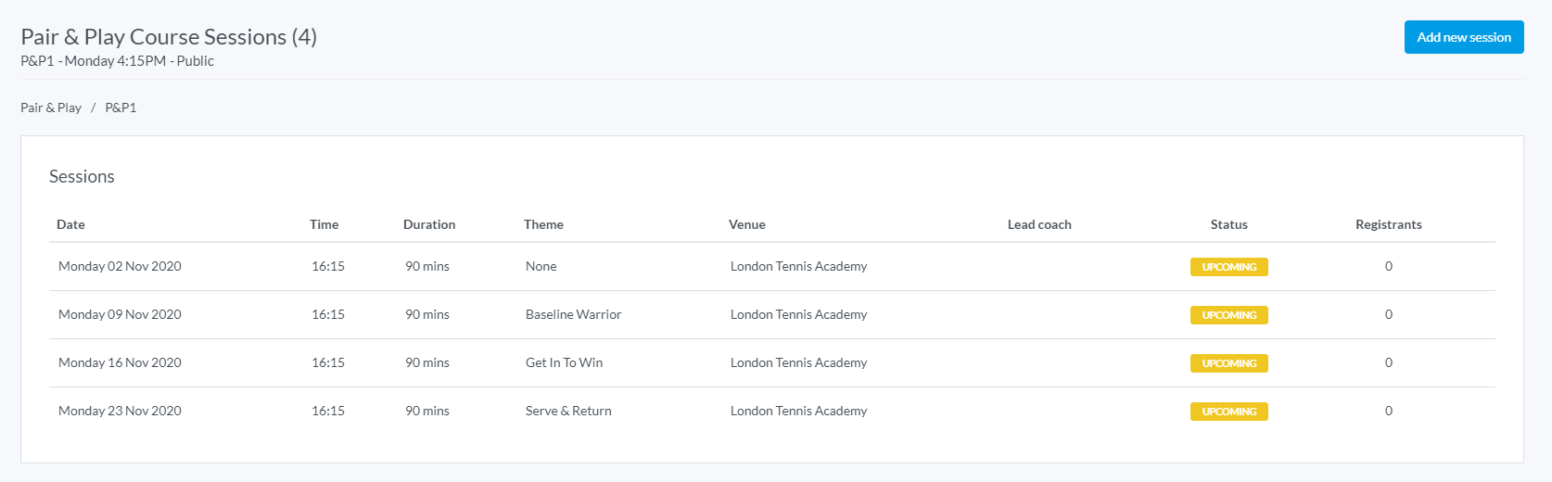
Task: Select the Serve & Return theme cell
Action: click(568, 411)
